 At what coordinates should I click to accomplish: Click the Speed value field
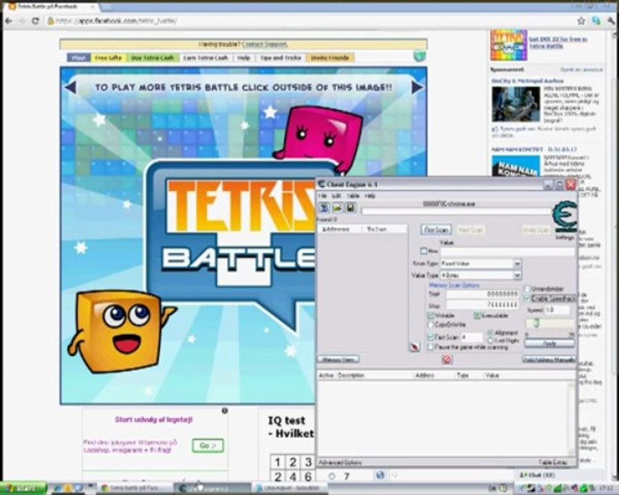(x=557, y=310)
